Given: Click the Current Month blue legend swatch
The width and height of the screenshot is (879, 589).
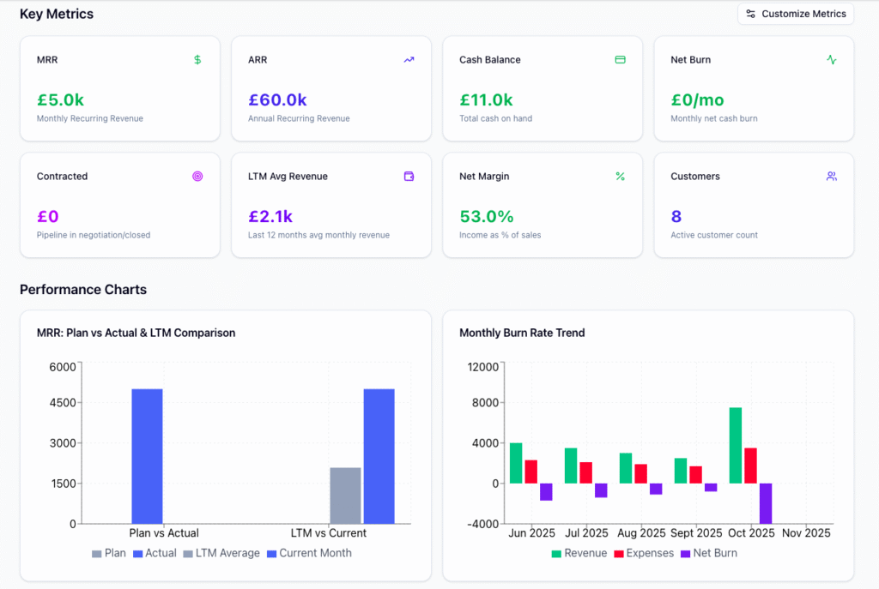Looking at the screenshot, I should (x=272, y=553).
